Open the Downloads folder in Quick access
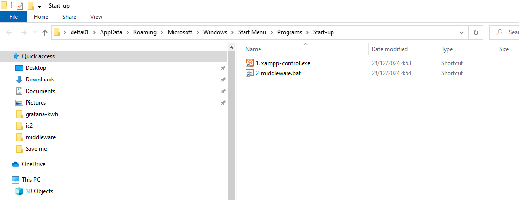 pos(40,80)
